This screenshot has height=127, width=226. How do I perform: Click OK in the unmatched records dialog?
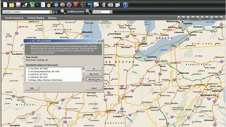(x=94, y=69)
